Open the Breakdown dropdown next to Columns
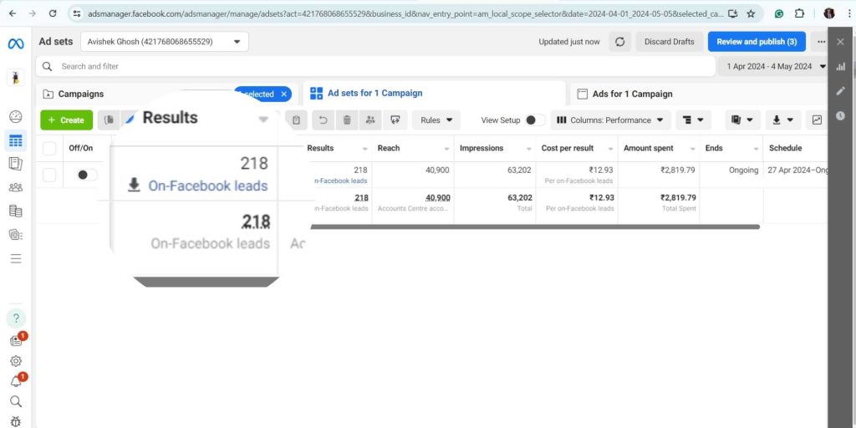856x428 pixels. pos(693,120)
